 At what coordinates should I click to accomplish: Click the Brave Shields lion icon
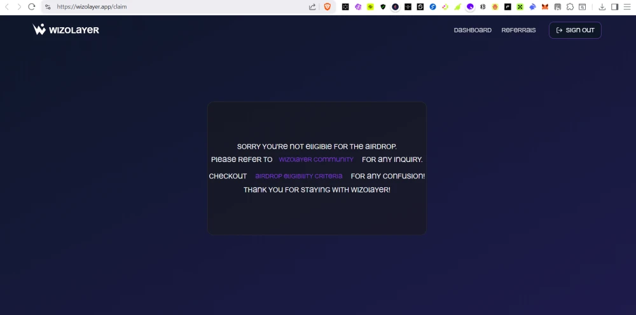[328, 7]
